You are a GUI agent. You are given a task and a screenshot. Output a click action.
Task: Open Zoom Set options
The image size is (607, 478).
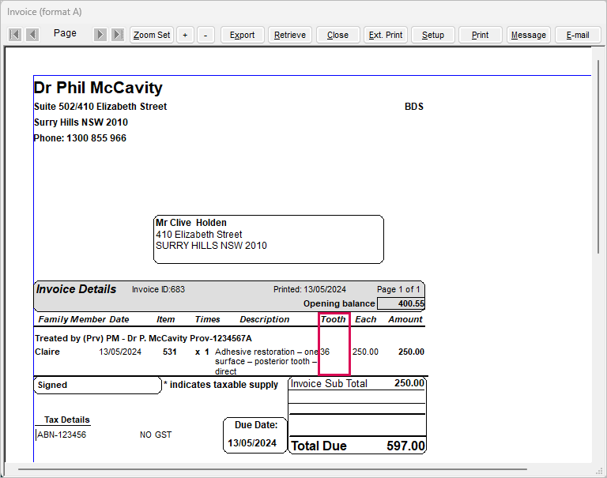tap(152, 35)
